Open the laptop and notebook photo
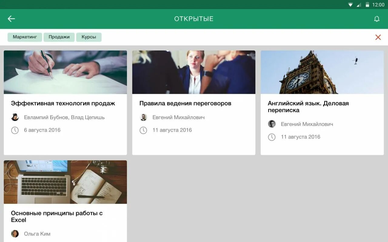This screenshot has height=242, width=388. tap(65, 182)
